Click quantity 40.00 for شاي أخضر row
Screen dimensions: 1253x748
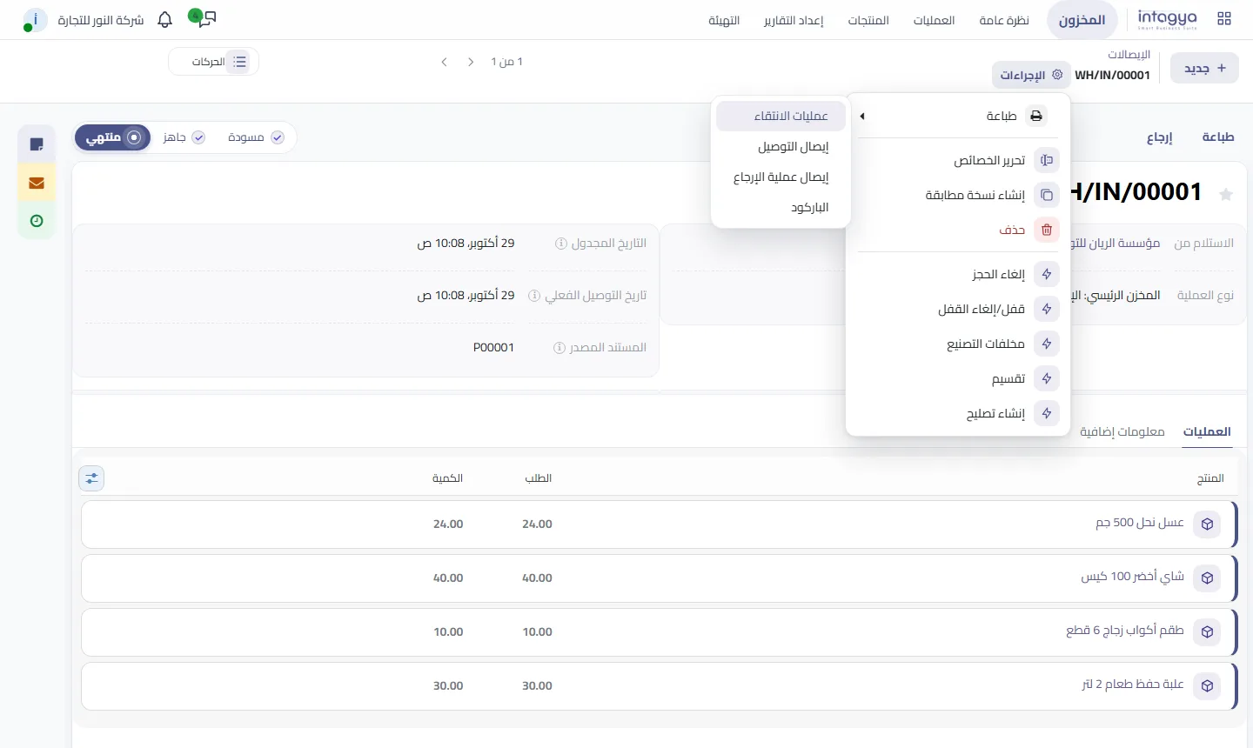(448, 578)
